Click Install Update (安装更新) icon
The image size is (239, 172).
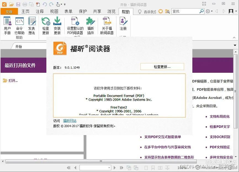(x=57, y=26)
